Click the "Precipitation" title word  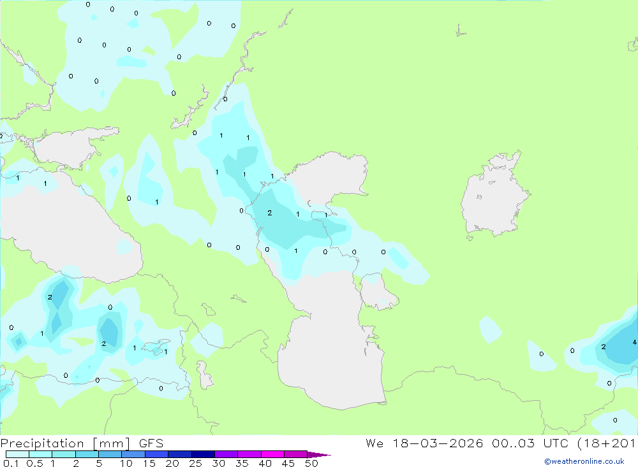point(42,443)
